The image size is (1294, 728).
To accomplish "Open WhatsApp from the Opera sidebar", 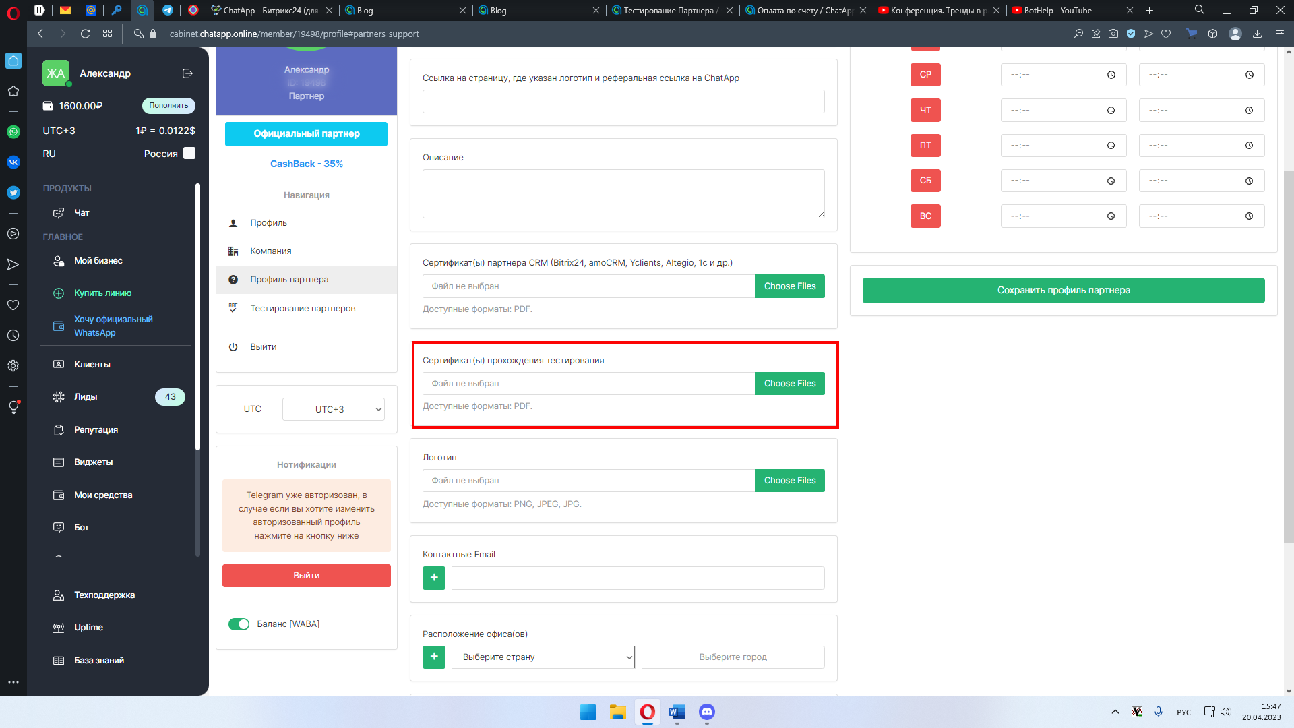I will pos(13,132).
